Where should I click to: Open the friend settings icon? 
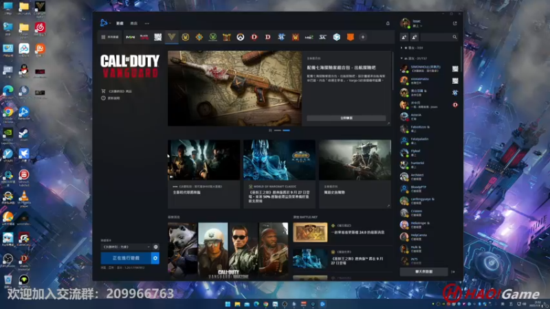[x=415, y=37]
